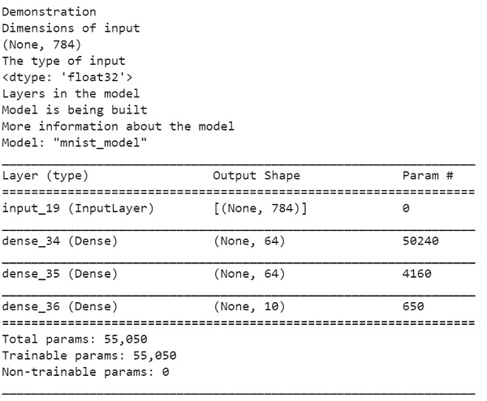Click the "Dimensions of input" line
Image resolution: width=487 pixels, height=401 pixels.
tap(71, 28)
